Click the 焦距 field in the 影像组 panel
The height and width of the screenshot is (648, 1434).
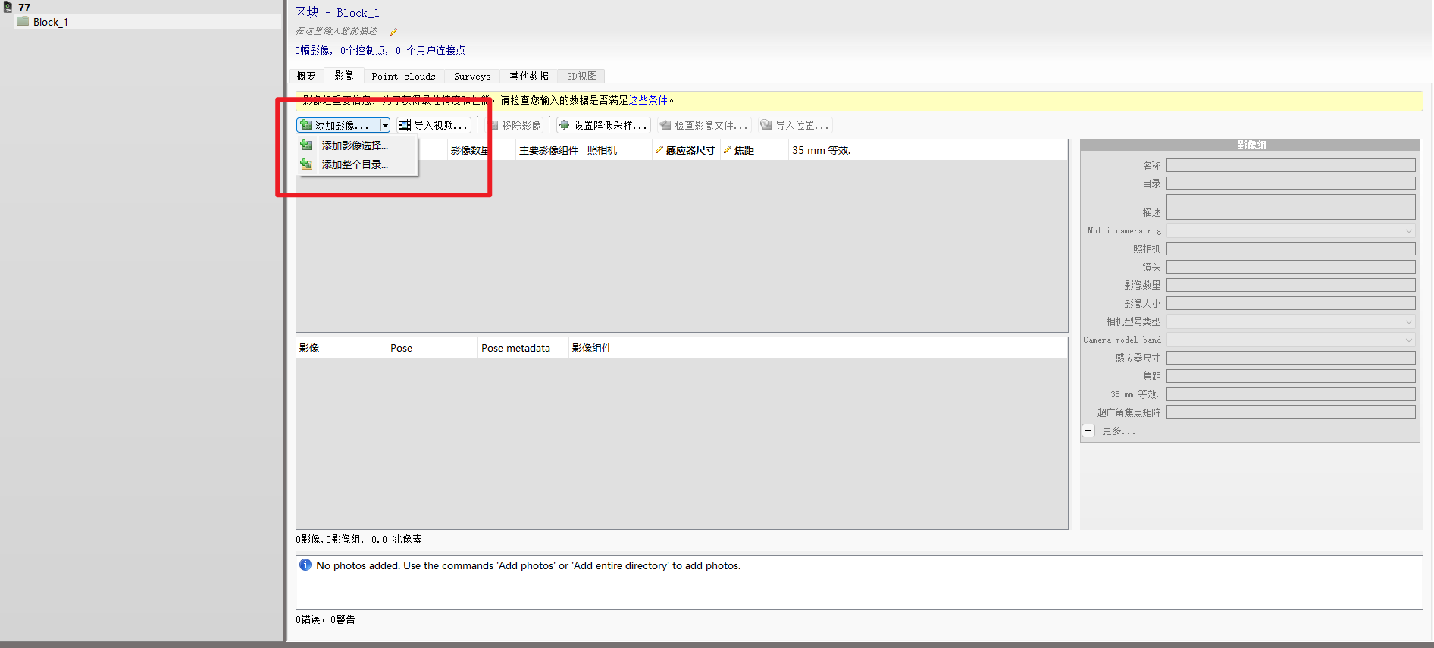point(1291,376)
